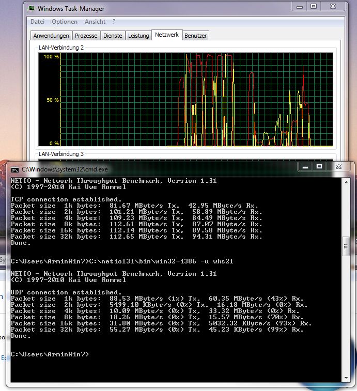Open the Ansicht menu
Image resolution: width=357 pixels, height=391 pixels.
[95, 22]
